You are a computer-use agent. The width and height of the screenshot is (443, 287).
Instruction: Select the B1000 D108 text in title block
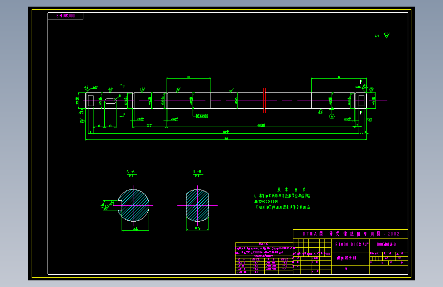tap(352, 245)
